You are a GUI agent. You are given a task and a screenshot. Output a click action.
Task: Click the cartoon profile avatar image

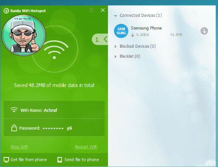coord(23,35)
